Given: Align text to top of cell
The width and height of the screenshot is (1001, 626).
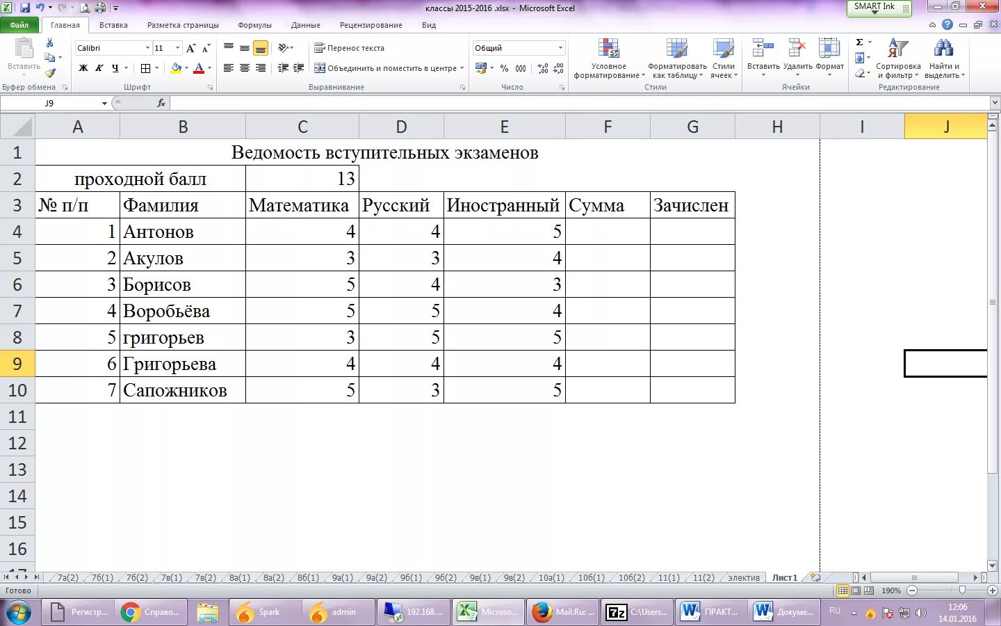Looking at the screenshot, I should (x=229, y=47).
